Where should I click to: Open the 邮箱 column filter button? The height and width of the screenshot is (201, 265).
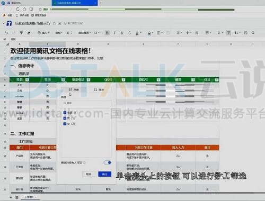[193, 80]
